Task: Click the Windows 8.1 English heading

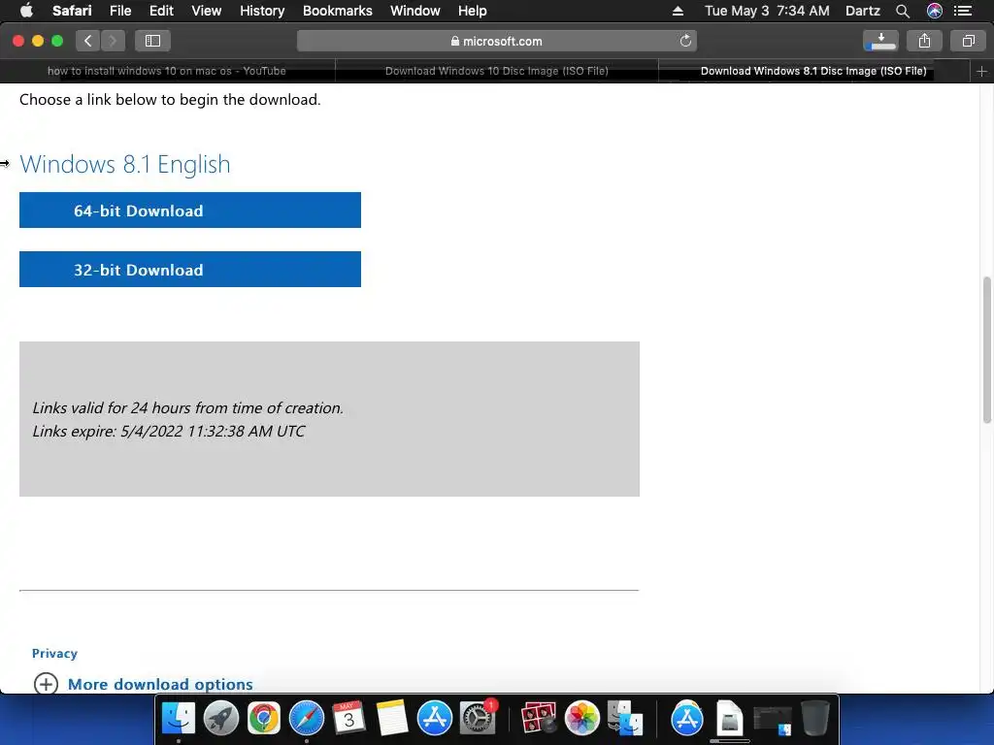Action: click(125, 164)
